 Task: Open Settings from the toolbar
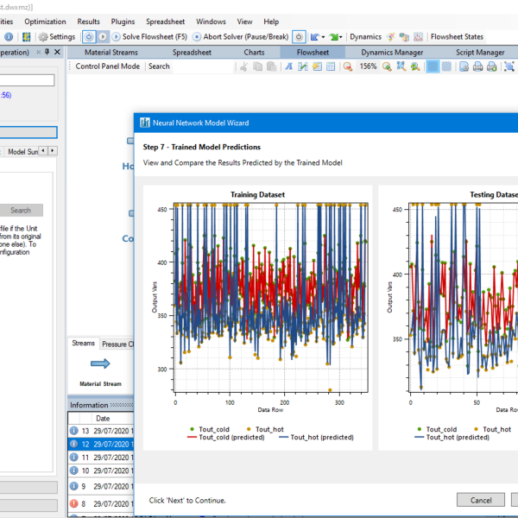[x=57, y=36]
